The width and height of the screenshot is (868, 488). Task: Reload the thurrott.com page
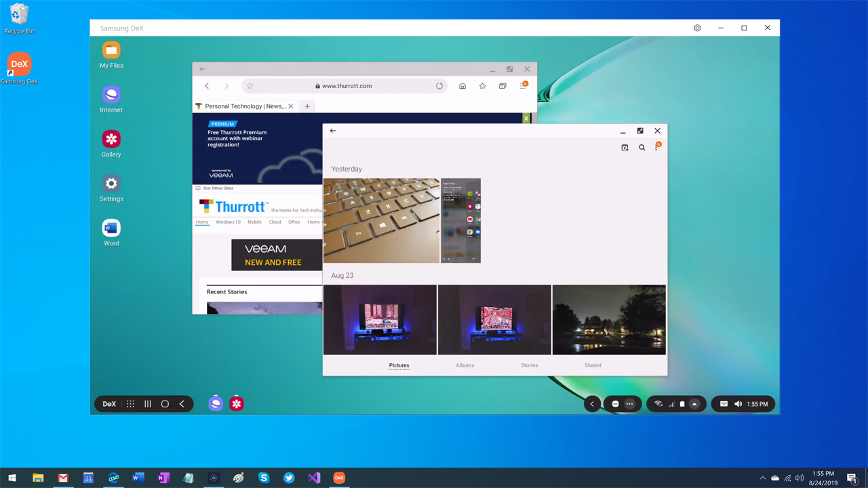point(439,86)
